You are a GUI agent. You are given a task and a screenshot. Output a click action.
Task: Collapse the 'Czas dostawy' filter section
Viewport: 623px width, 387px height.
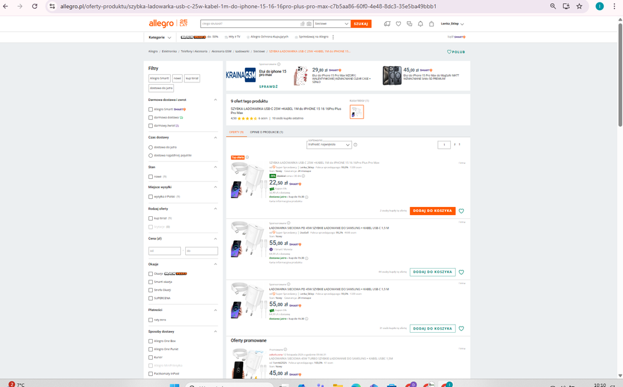tap(215, 137)
